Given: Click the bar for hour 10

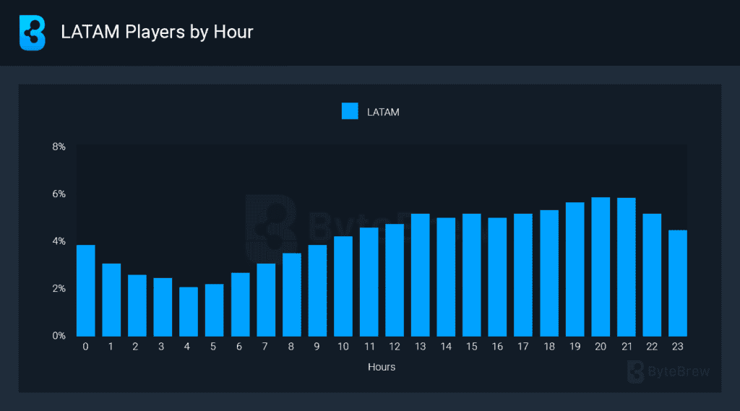Looking at the screenshot, I should [x=343, y=286].
